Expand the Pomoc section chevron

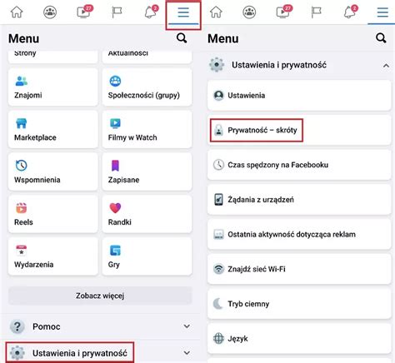pyautogui.click(x=187, y=326)
